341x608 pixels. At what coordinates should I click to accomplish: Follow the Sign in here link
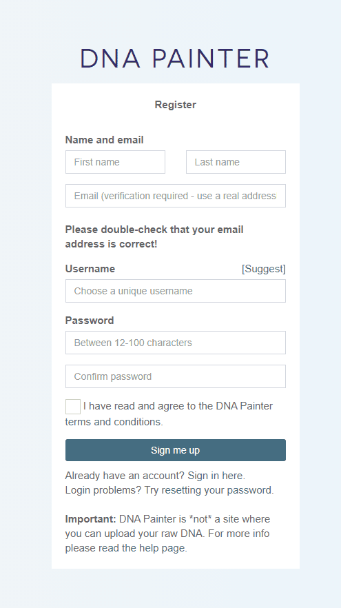tap(216, 476)
